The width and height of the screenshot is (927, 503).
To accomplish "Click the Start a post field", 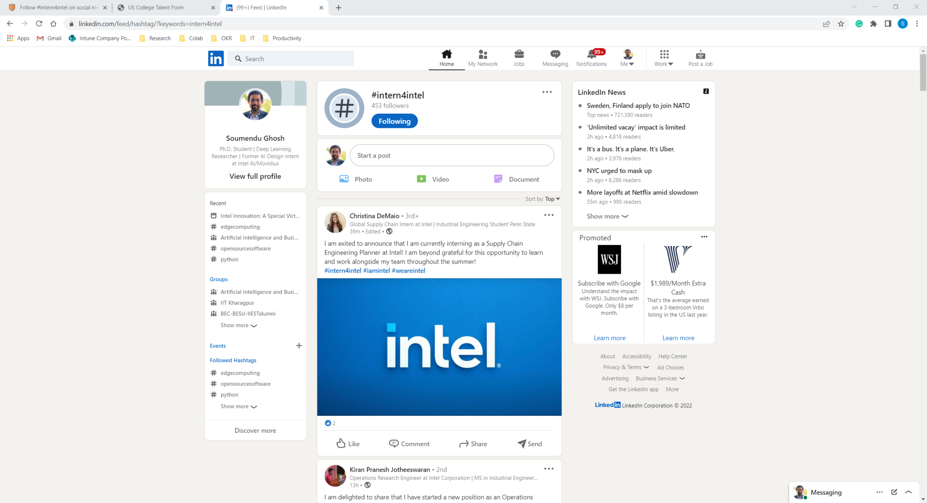I will pyautogui.click(x=452, y=156).
